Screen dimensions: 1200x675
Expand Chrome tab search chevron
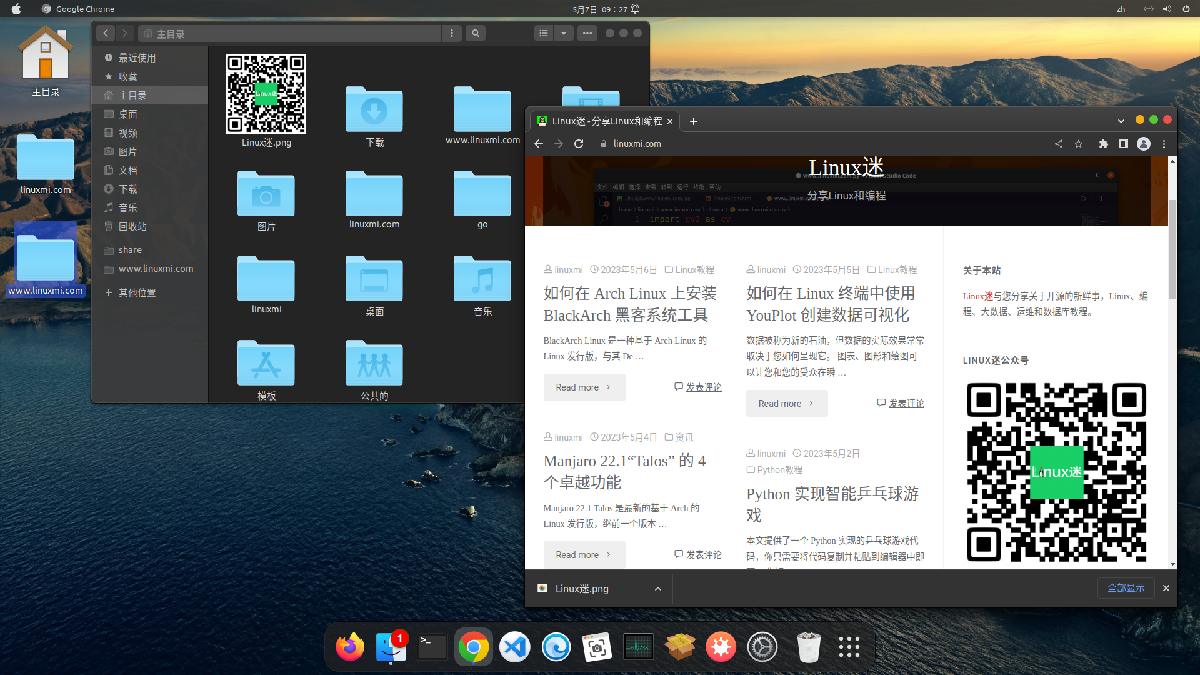[1121, 121]
